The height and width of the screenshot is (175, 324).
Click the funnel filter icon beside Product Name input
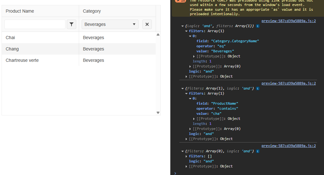tap(72, 24)
